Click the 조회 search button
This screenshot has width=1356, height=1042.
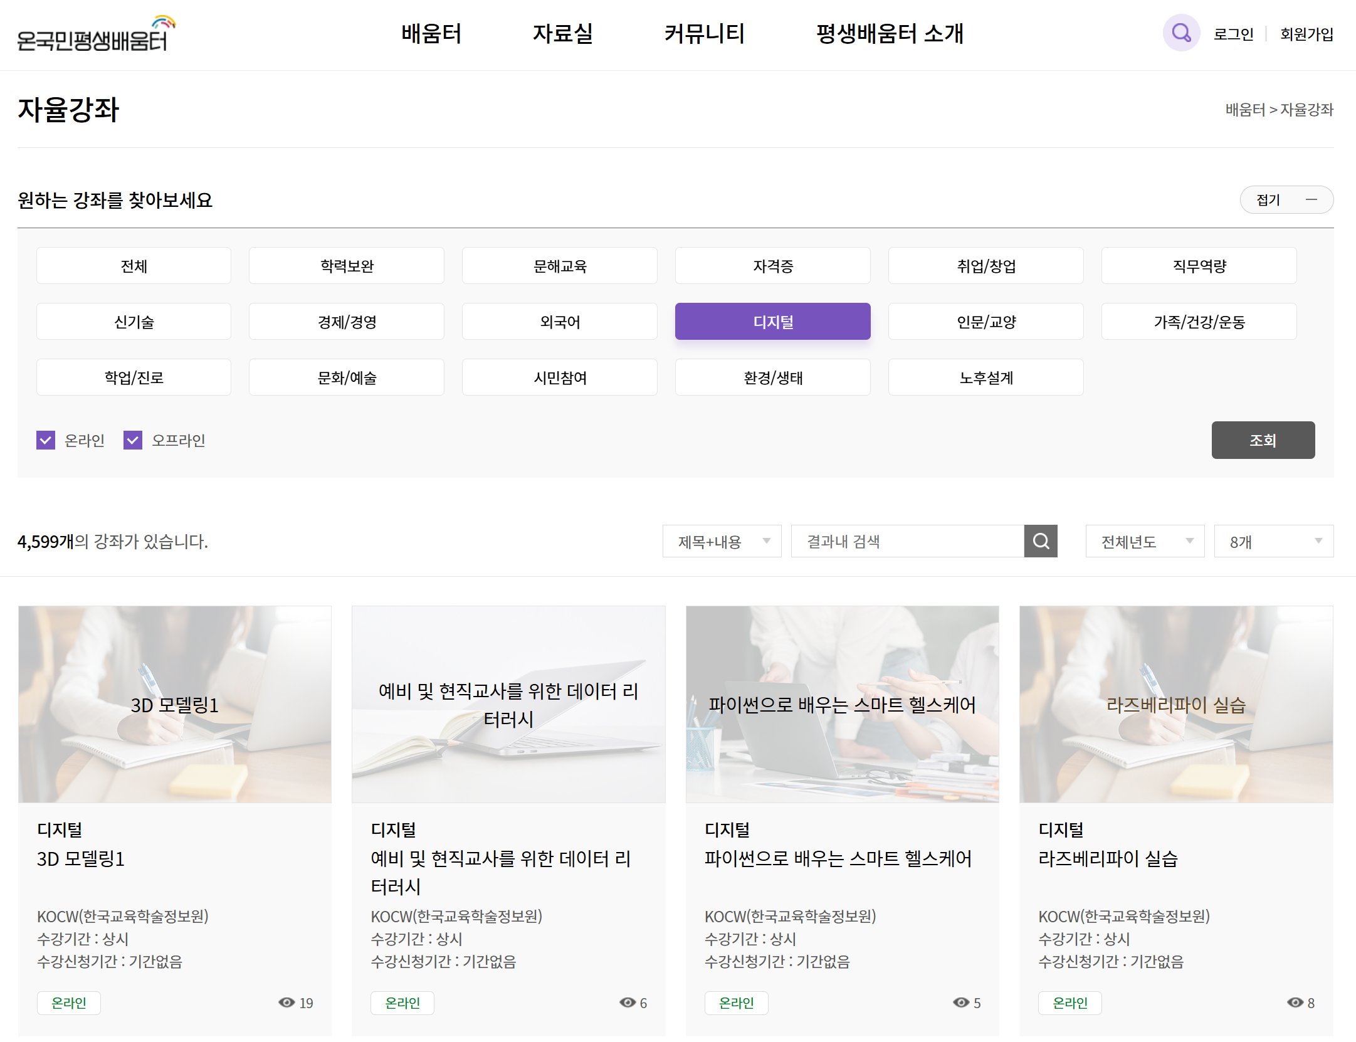coord(1263,439)
